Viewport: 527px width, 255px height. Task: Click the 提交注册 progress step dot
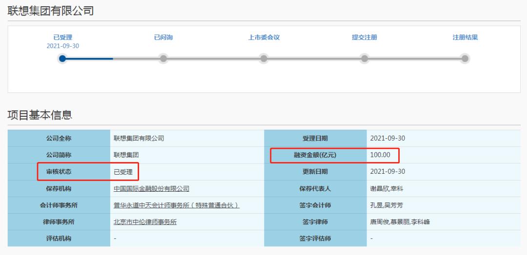pyautogui.click(x=365, y=58)
